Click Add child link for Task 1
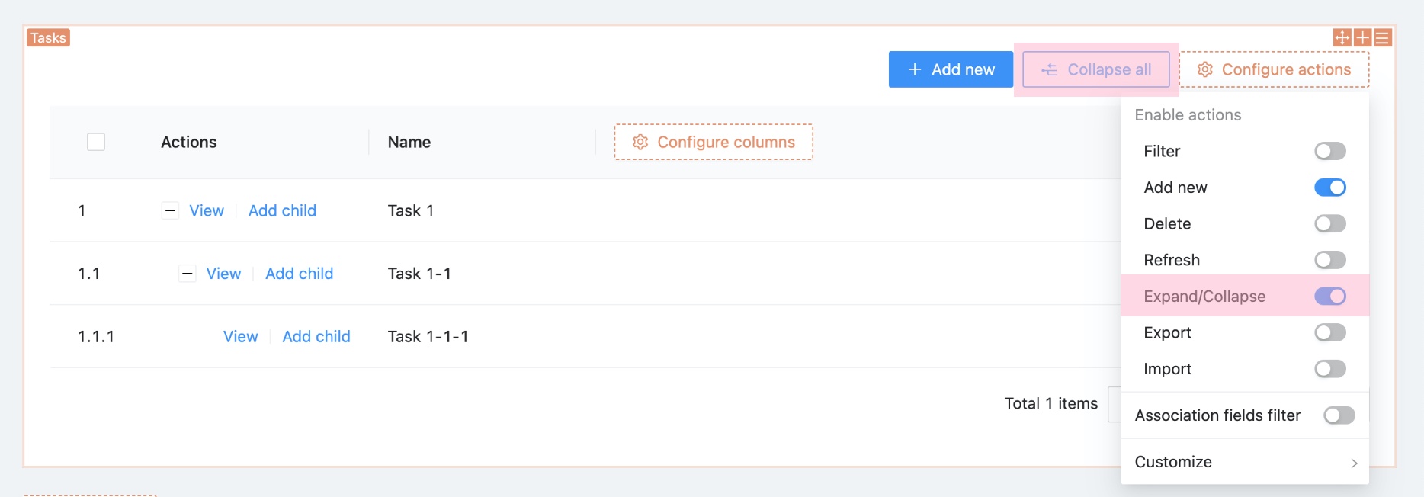Screen dimensions: 1424x497 (x=282, y=211)
